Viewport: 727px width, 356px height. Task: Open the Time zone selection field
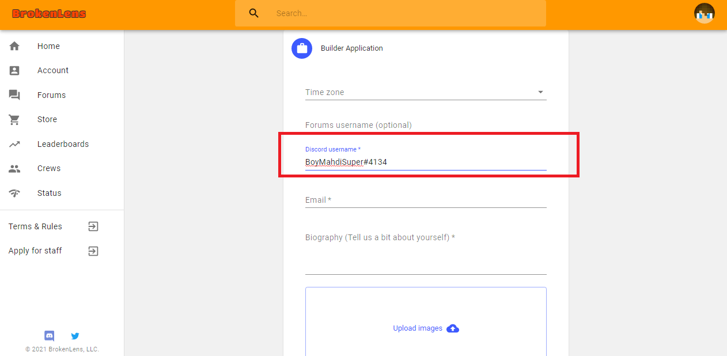point(426,92)
